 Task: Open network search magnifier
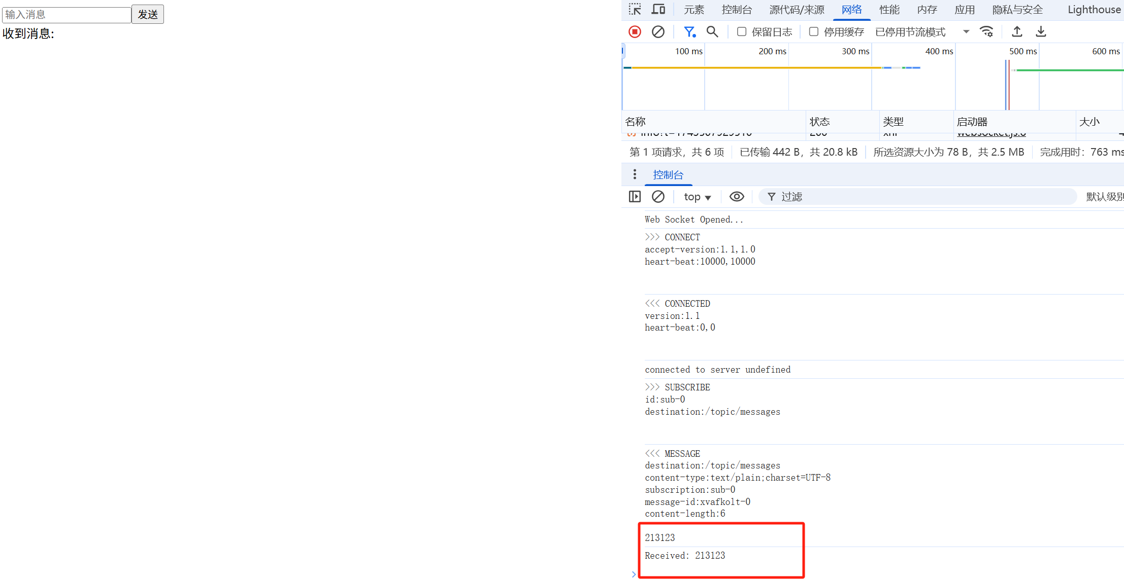[712, 31]
